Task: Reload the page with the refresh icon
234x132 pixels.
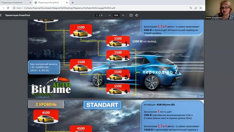Action: (8, 8)
